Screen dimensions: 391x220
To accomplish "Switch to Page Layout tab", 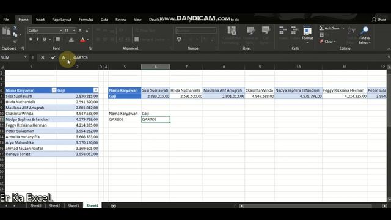I will (x=62, y=20).
